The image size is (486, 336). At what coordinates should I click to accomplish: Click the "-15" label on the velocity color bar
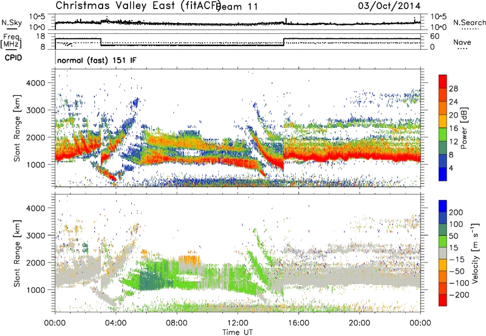(x=457, y=260)
